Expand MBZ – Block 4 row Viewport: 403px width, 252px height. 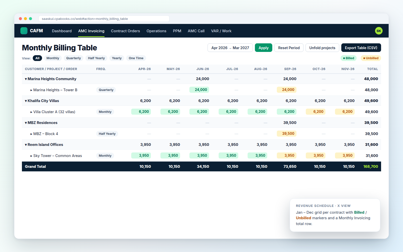coord(31,134)
